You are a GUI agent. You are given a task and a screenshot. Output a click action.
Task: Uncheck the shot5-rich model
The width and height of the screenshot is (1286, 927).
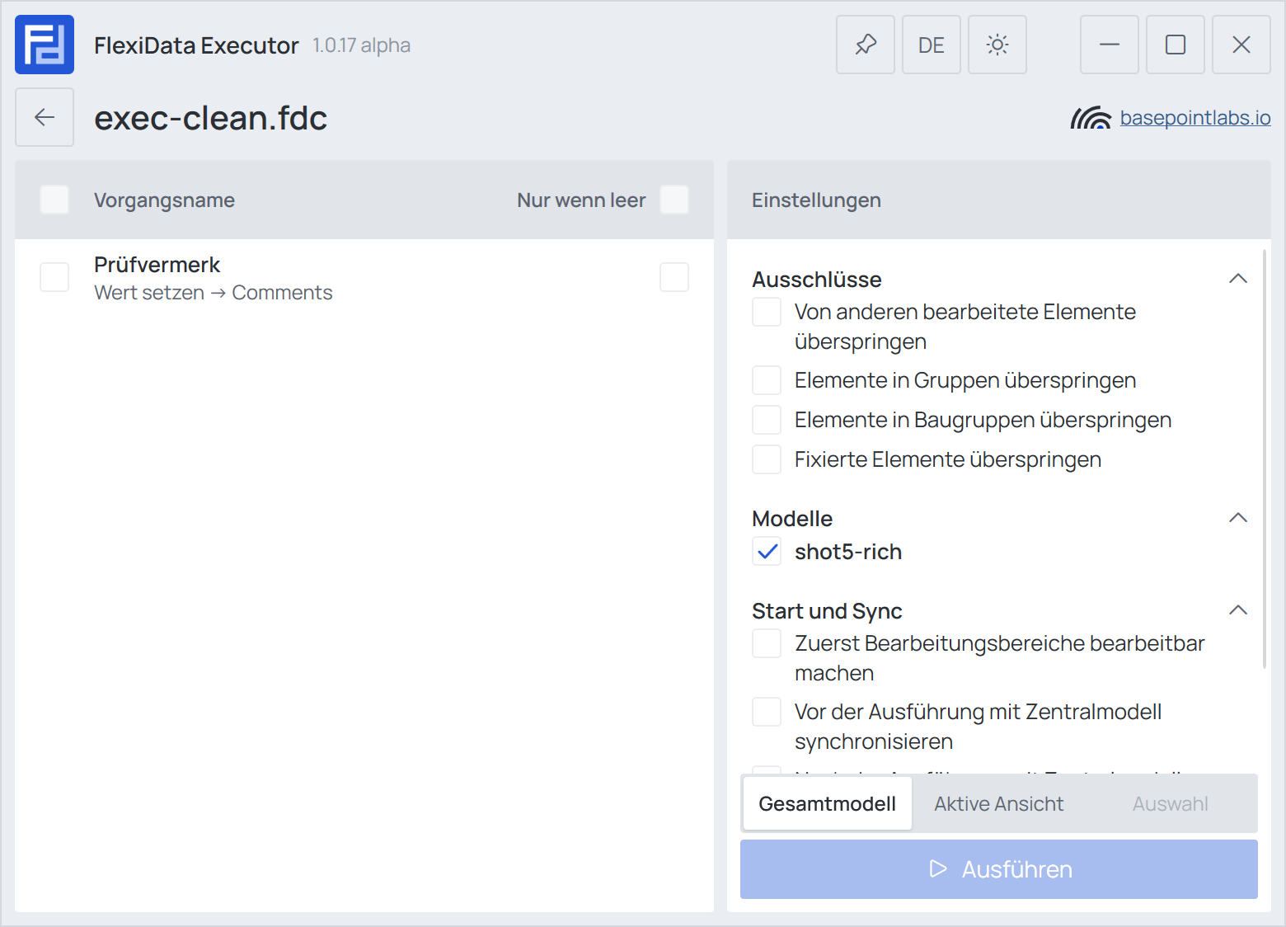coord(767,552)
